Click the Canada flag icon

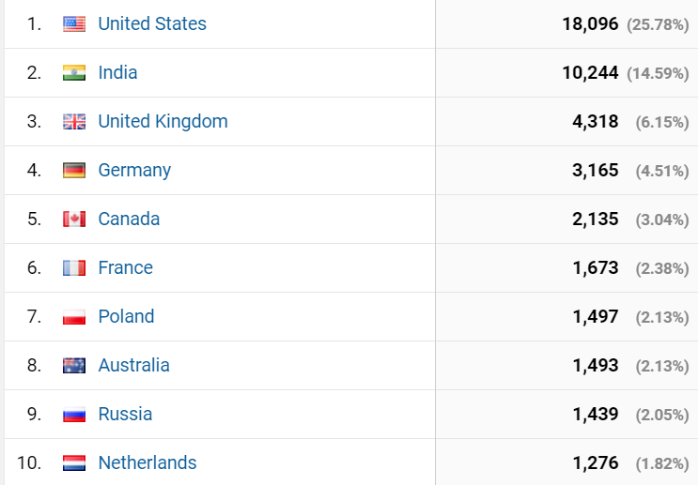tap(74, 220)
